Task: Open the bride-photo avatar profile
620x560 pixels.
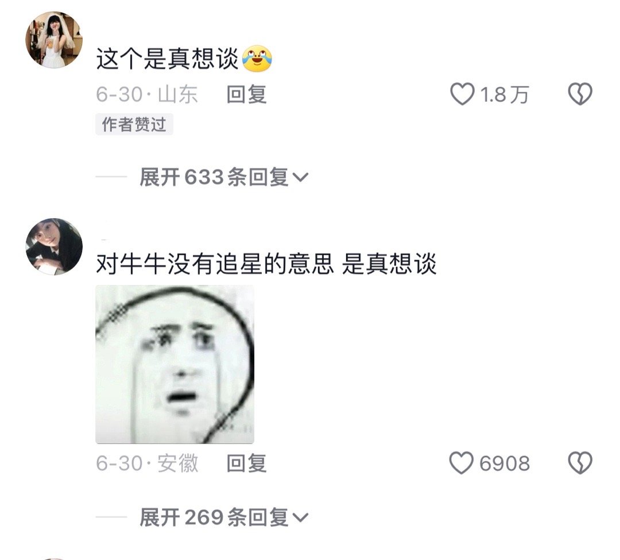Action: click(x=54, y=40)
